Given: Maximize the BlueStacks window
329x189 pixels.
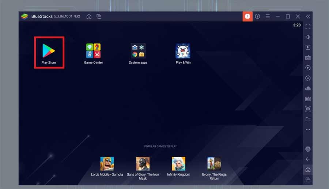Looking at the screenshot, I should [x=288, y=16].
